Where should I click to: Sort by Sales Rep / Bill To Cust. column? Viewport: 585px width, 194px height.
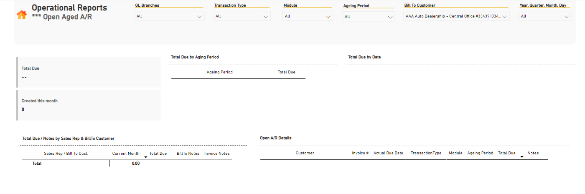point(66,154)
